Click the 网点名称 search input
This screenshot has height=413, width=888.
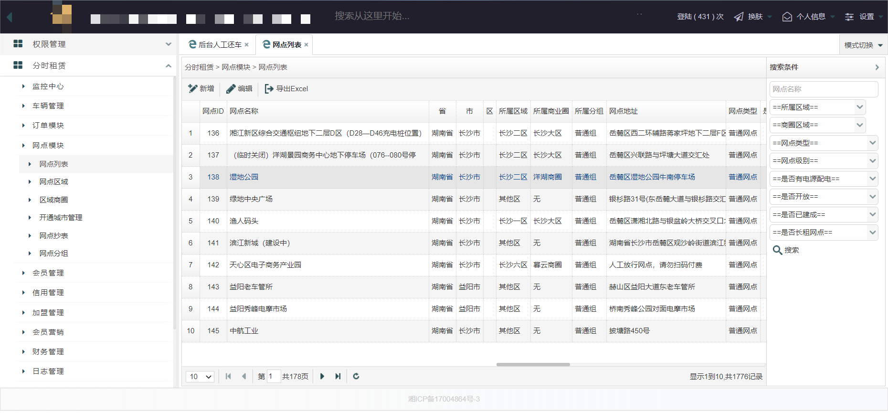[x=824, y=89]
